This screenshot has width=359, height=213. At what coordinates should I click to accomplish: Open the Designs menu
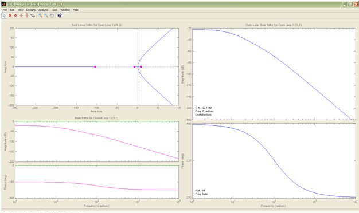click(x=30, y=10)
